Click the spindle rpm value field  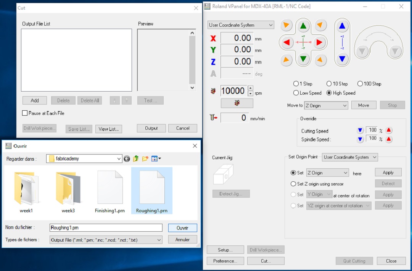[234, 91]
